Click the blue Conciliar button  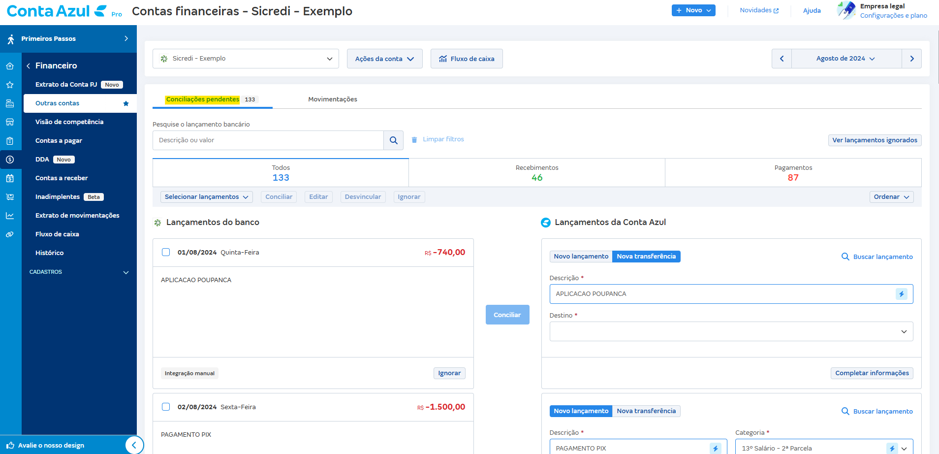(507, 315)
